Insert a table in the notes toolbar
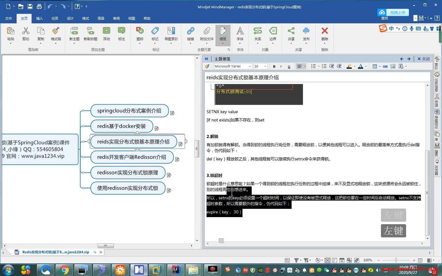The height and width of the screenshot is (276, 442). [374, 66]
